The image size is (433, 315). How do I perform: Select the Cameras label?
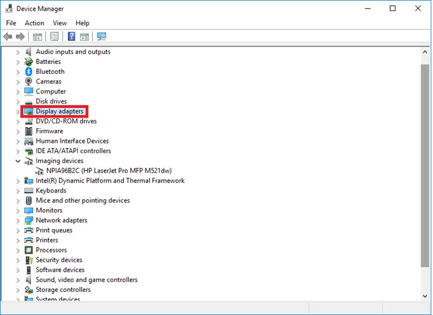(48, 82)
